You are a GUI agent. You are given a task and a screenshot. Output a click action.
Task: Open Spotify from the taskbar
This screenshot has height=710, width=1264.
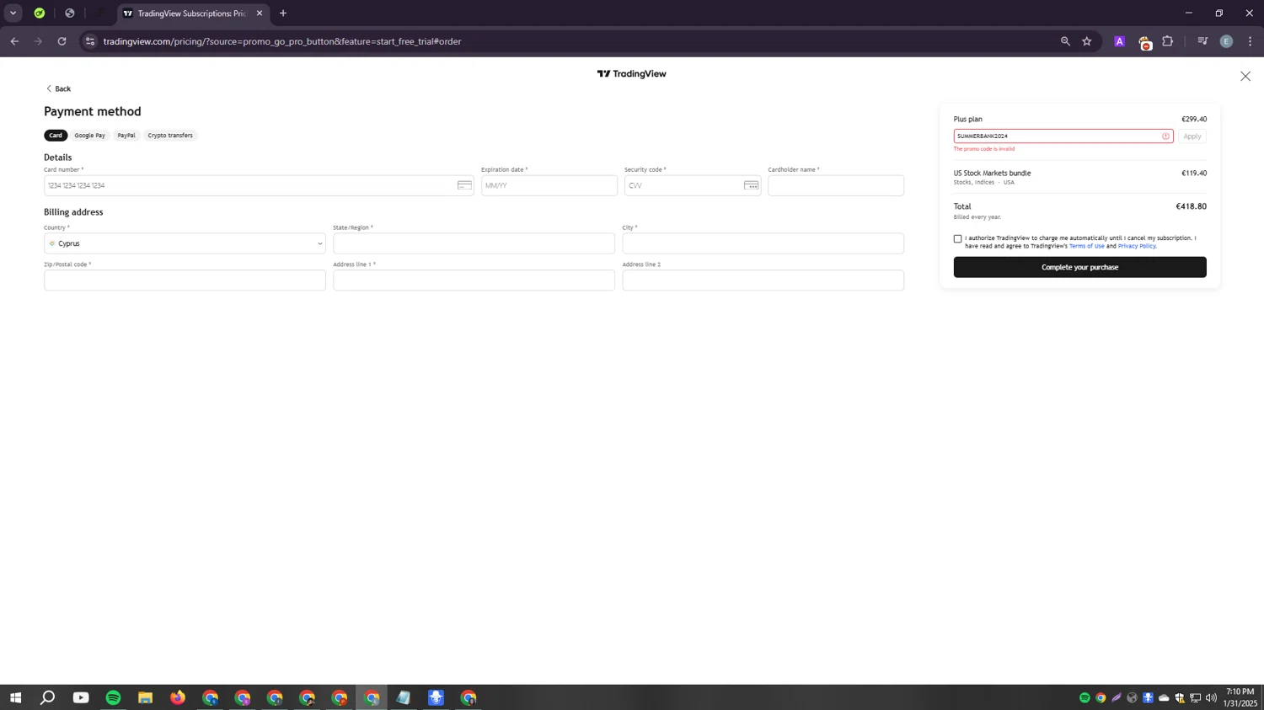(x=113, y=697)
